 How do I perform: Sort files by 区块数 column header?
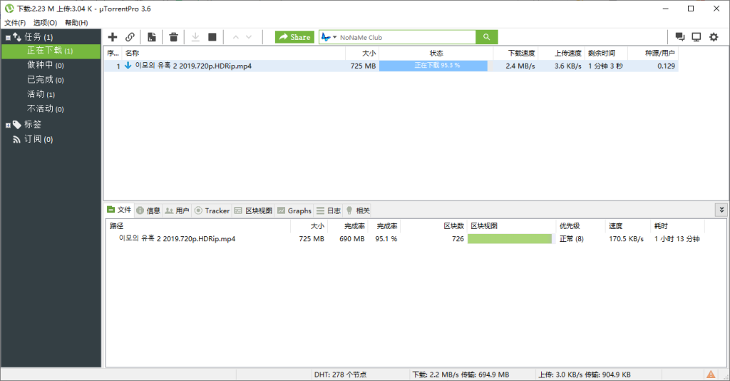[434, 226]
